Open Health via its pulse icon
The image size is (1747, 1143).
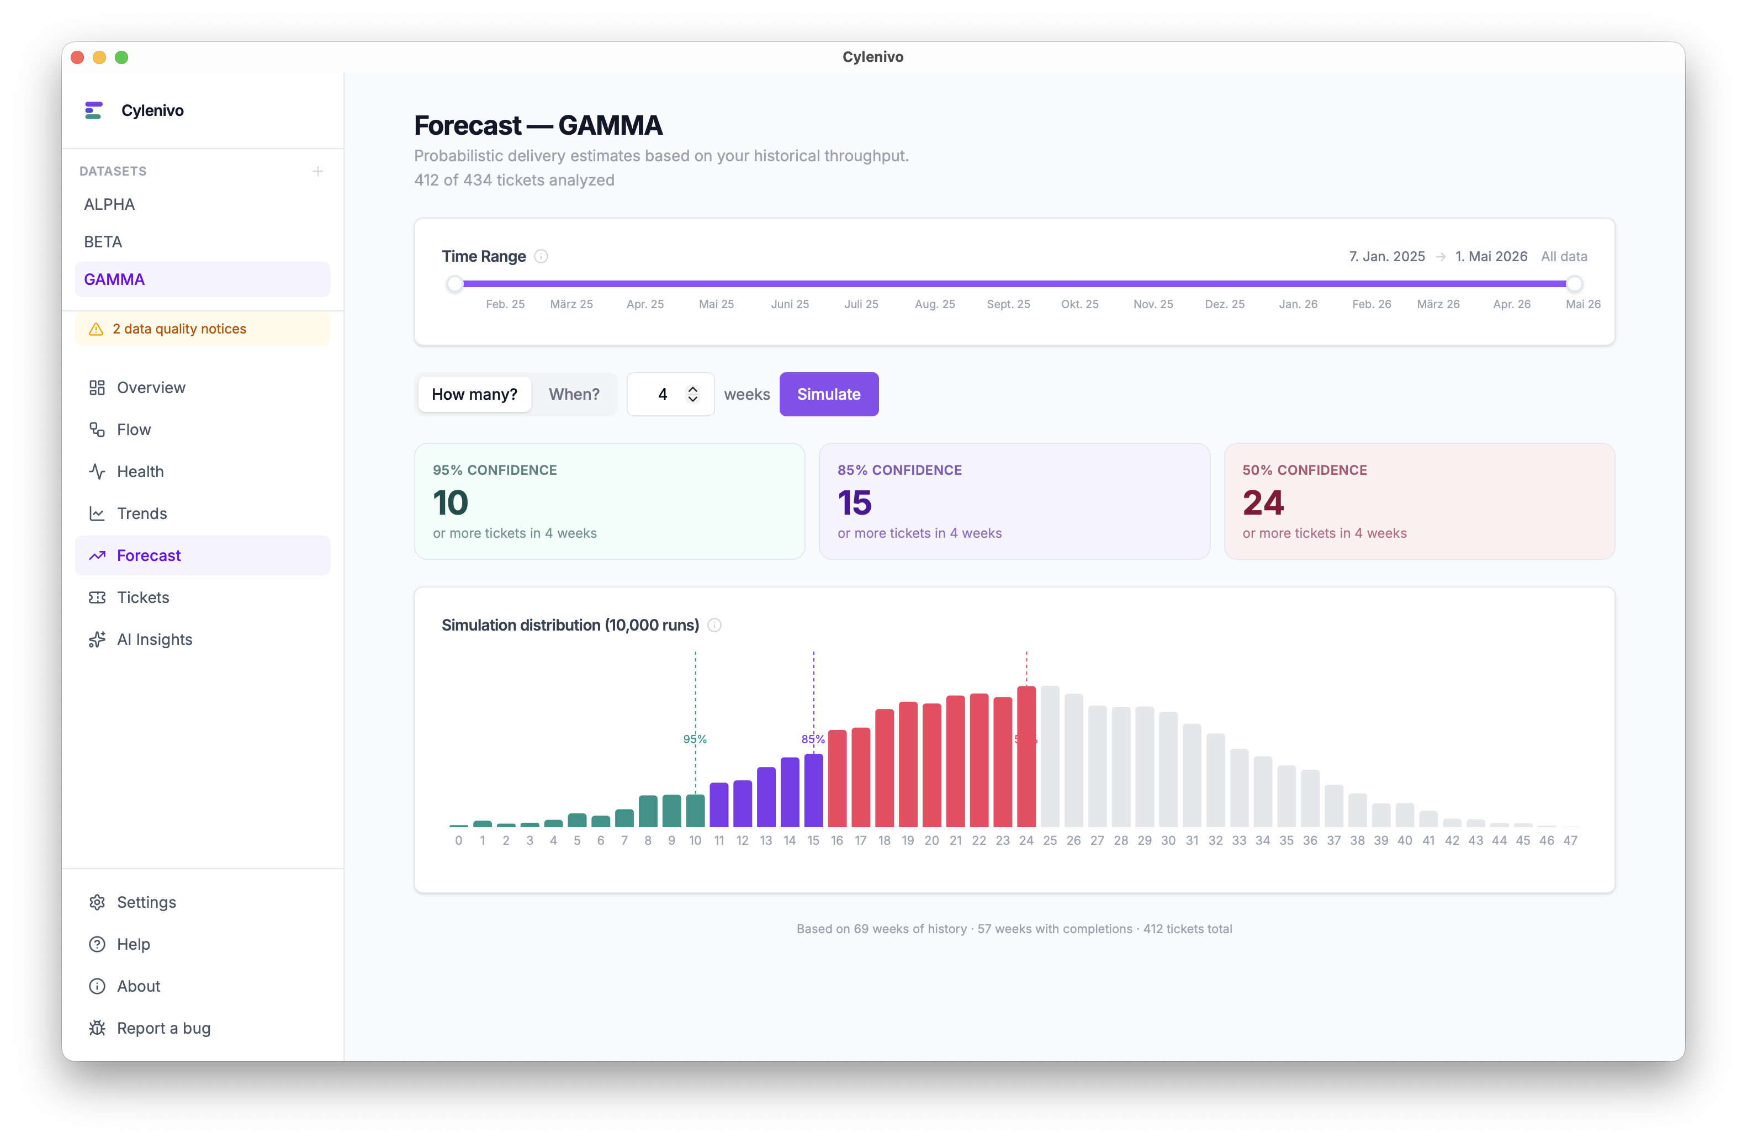click(97, 472)
